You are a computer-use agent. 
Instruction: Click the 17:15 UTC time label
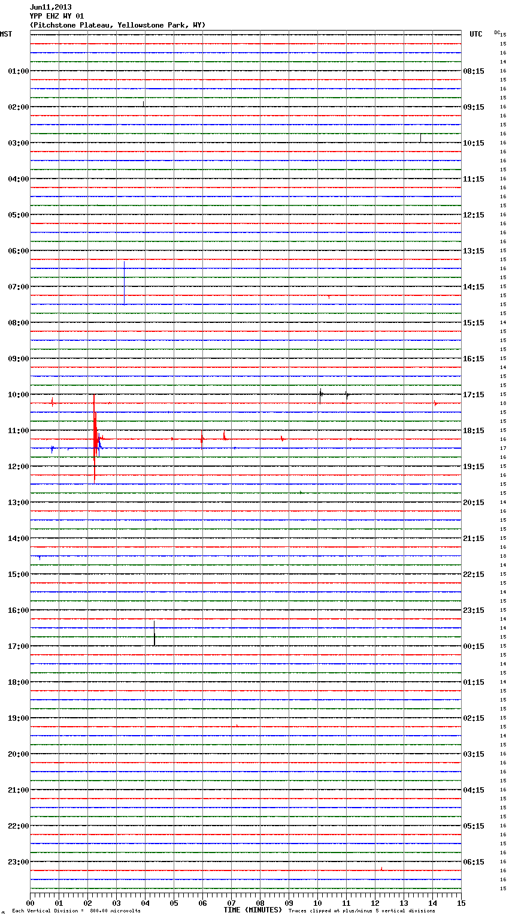474,395
